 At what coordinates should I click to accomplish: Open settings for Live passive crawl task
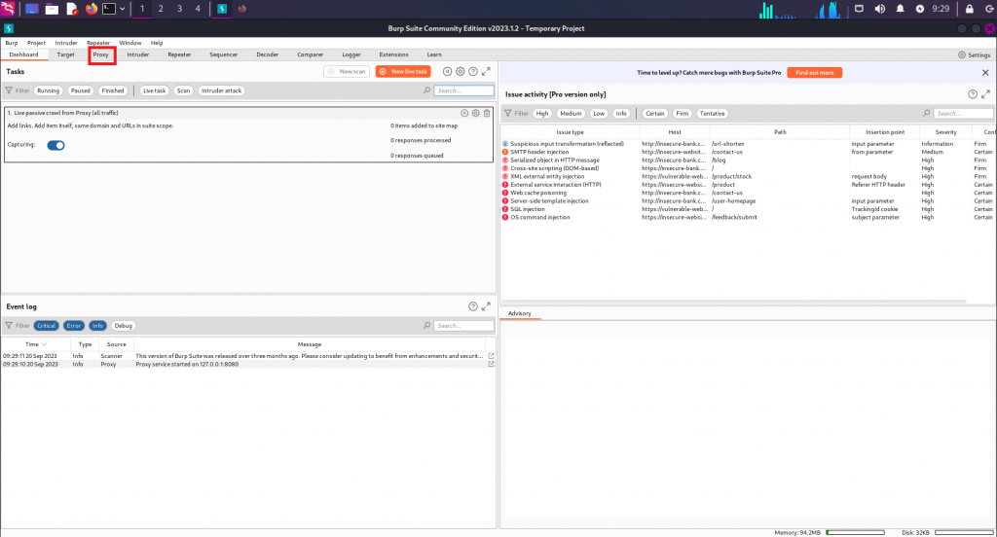(475, 113)
